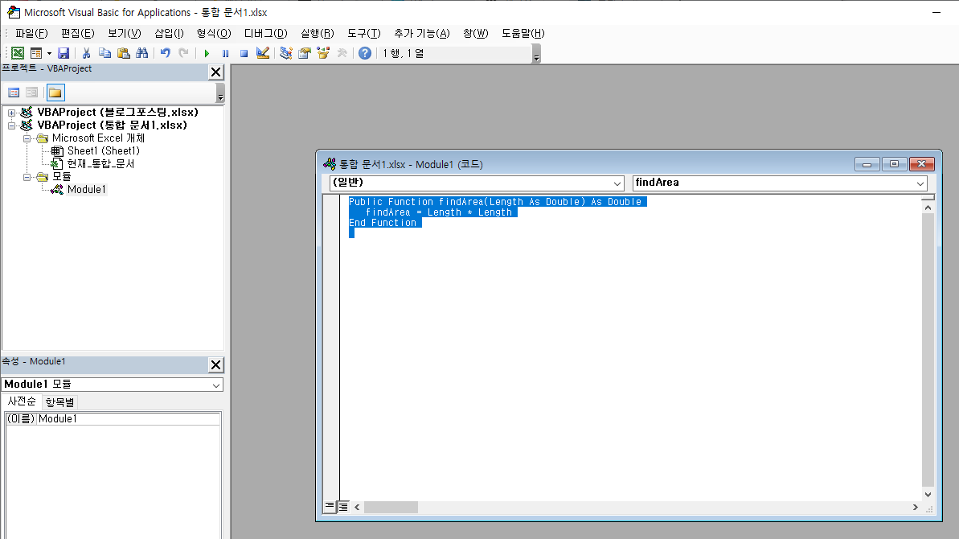This screenshot has width=959, height=539.
Task: Click vertical scrollbar down arrow in code window
Action: pyautogui.click(x=928, y=494)
